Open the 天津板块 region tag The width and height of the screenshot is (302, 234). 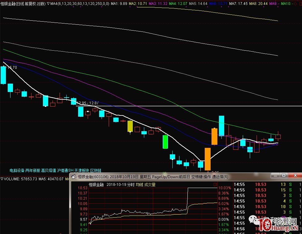[82, 170]
